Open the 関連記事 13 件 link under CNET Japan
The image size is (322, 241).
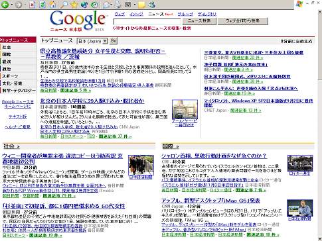(x=246, y=110)
